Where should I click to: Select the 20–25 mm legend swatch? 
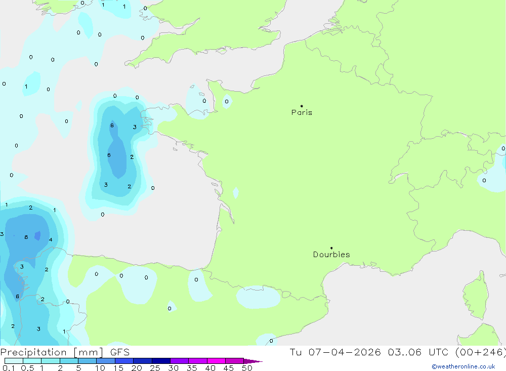click(142, 361)
